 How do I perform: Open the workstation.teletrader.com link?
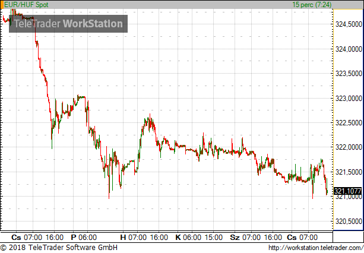pyautogui.click(x=316, y=248)
